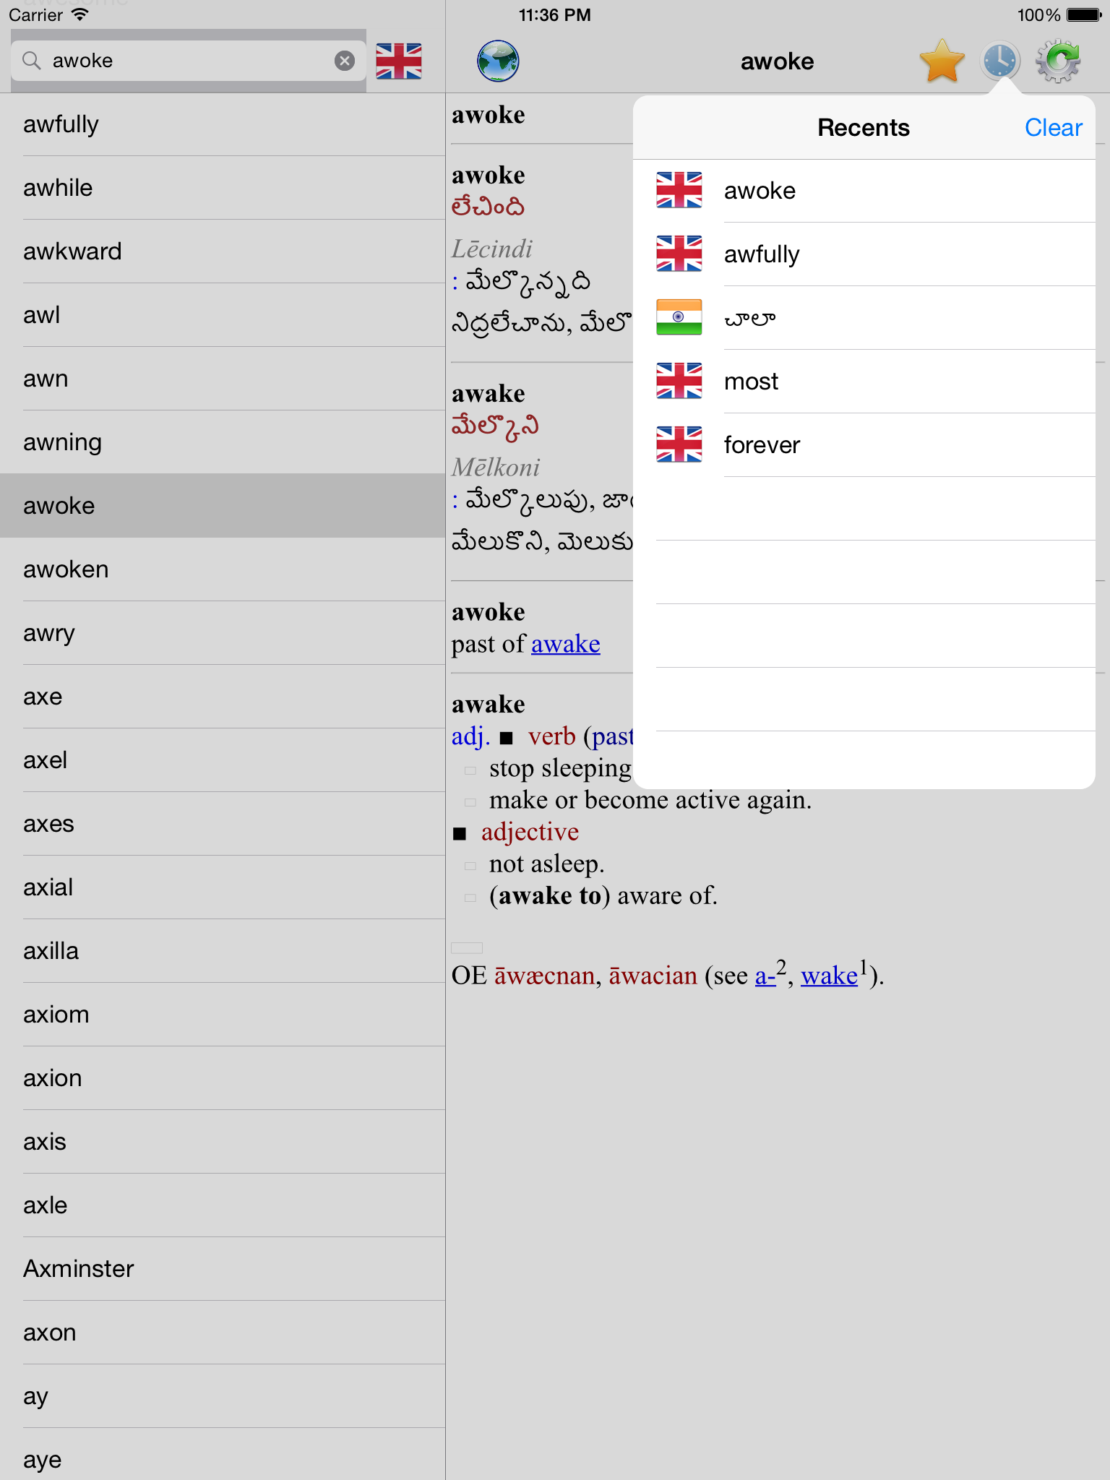The width and height of the screenshot is (1110, 1480).
Task: Select awhile in word list
Action: point(223,188)
